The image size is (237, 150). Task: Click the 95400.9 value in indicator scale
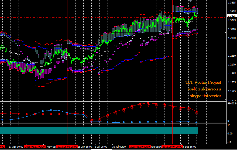232,104
